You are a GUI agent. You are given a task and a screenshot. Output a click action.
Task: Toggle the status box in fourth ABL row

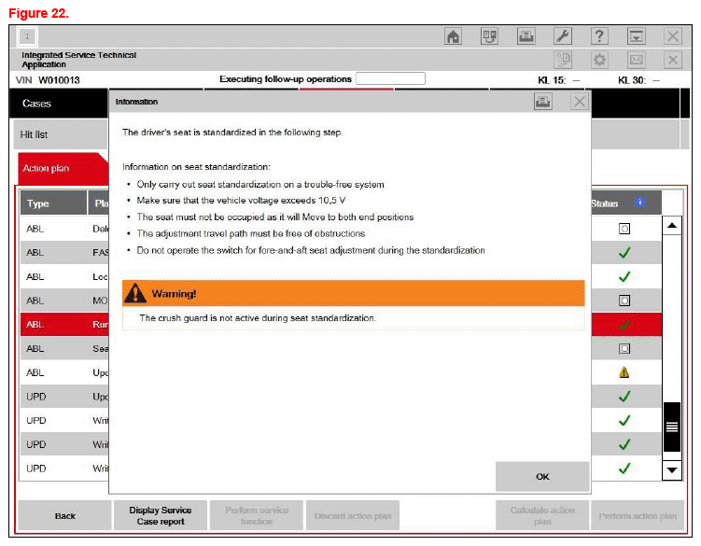pos(624,301)
